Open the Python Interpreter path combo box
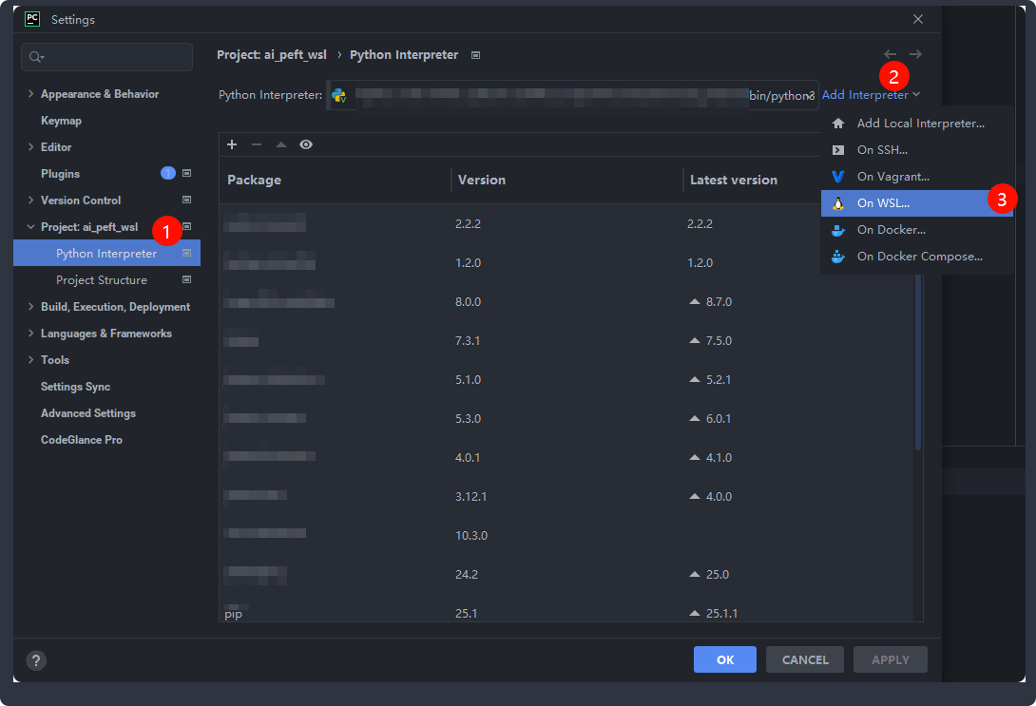Viewport: 1036px width, 706px height. pyautogui.click(x=572, y=95)
